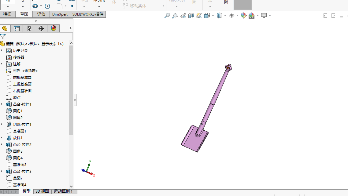Show more manager tabs with the chevron
Viewport: 348px width, 196px height.
(x=70, y=28)
